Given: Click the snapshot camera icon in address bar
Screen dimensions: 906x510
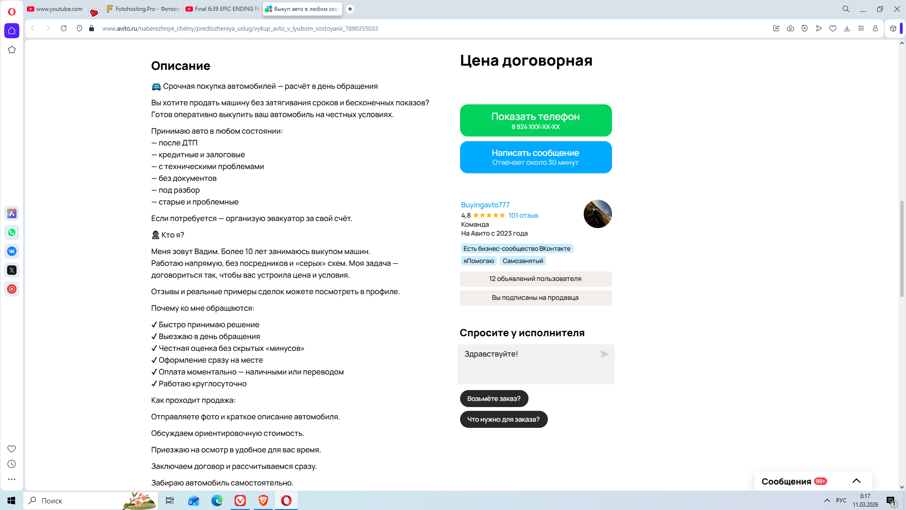Looking at the screenshot, I should click(x=790, y=28).
